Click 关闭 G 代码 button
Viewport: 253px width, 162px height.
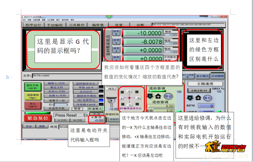pos(56,91)
